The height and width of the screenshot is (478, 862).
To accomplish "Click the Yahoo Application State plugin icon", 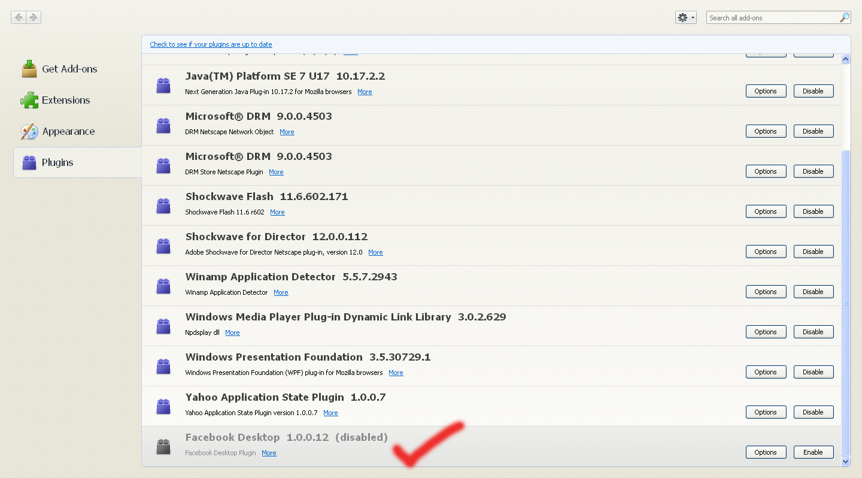I will (x=163, y=407).
